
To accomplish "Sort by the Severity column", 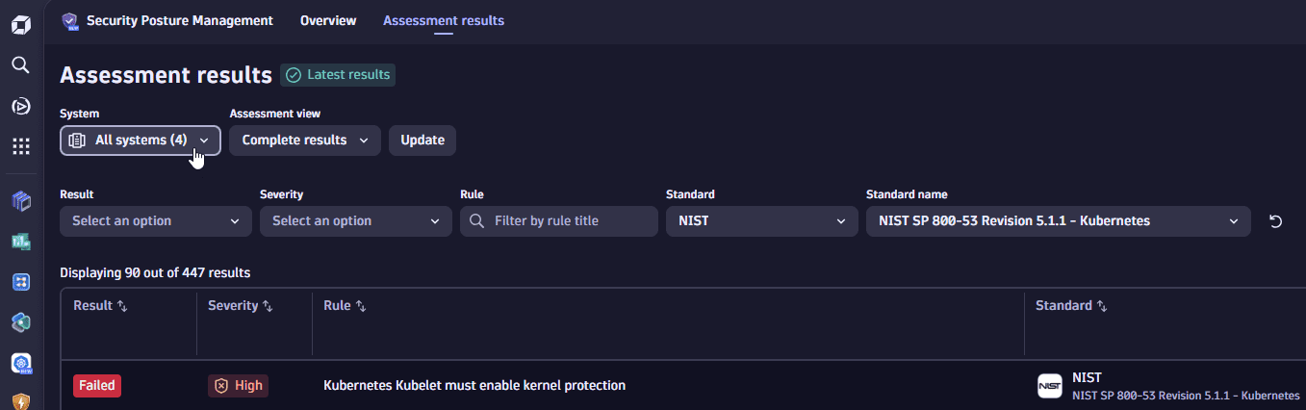I will [x=268, y=306].
